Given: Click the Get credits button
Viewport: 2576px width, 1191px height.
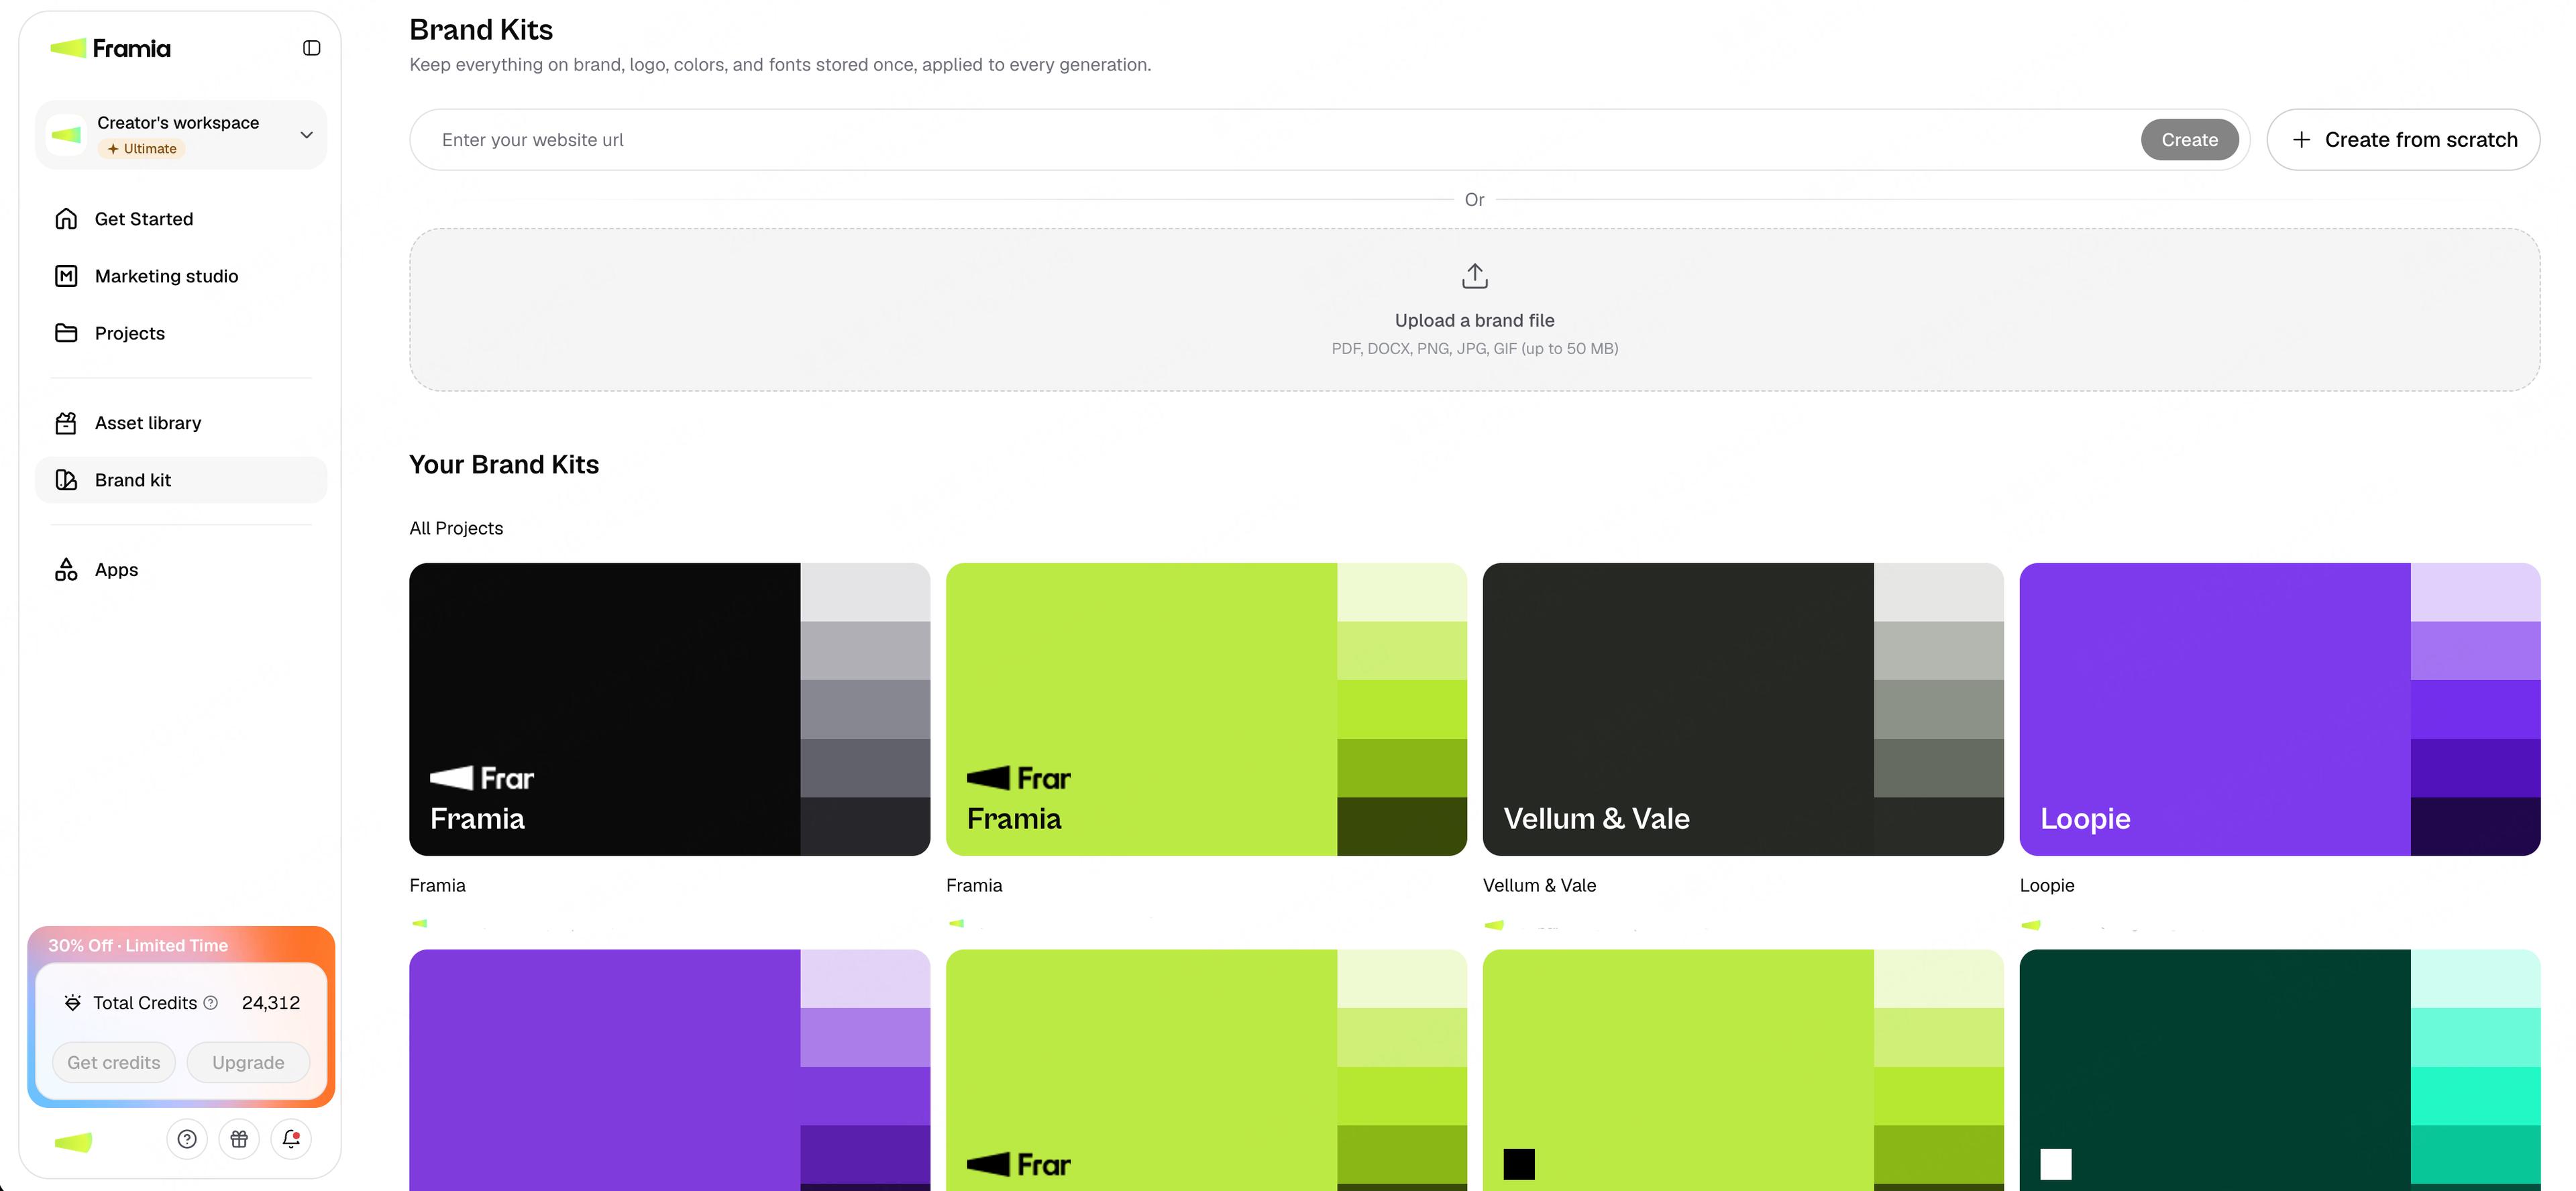Looking at the screenshot, I should 113,1062.
